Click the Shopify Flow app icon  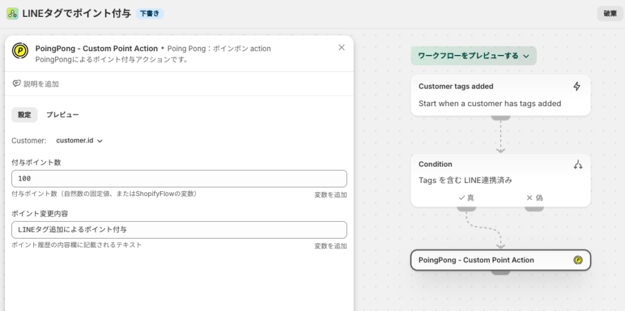click(x=12, y=13)
